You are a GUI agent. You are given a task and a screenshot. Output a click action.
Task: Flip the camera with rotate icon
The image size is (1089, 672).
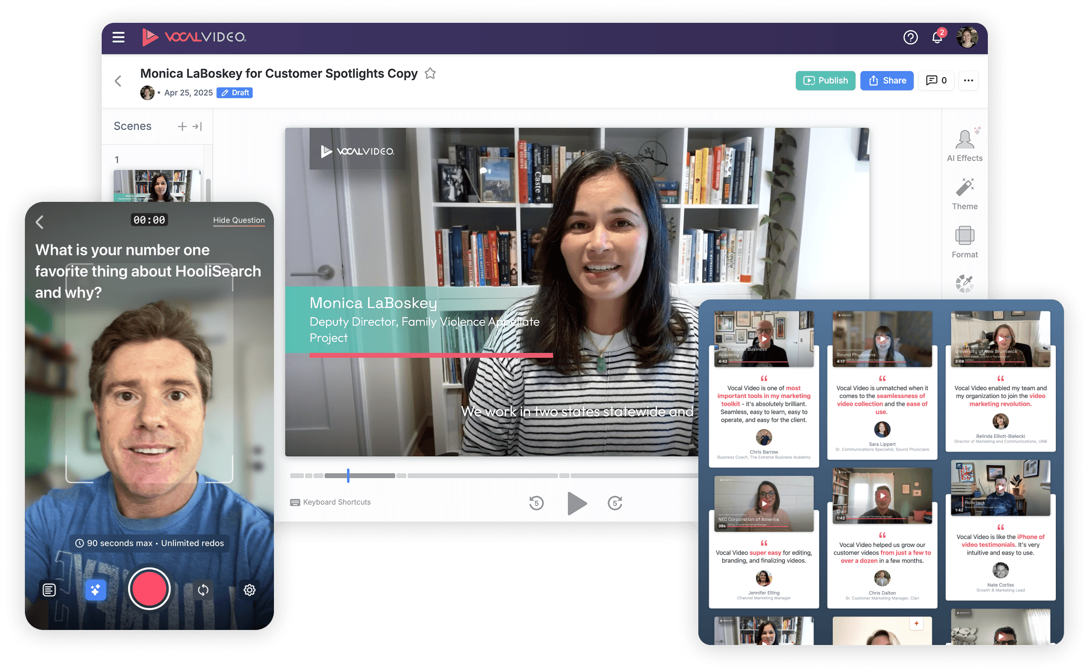[x=203, y=590]
